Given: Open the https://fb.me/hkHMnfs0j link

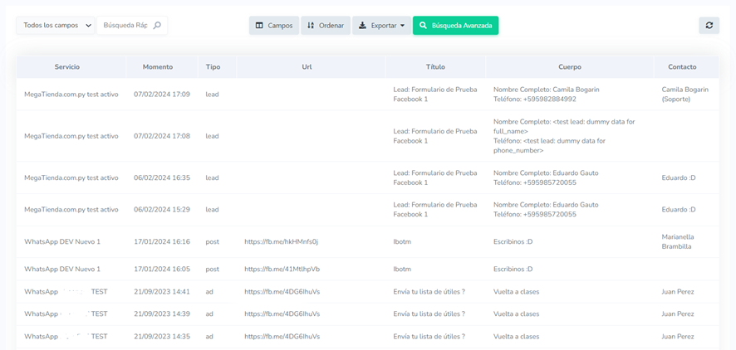Looking at the screenshot, I should click(281, 242).
